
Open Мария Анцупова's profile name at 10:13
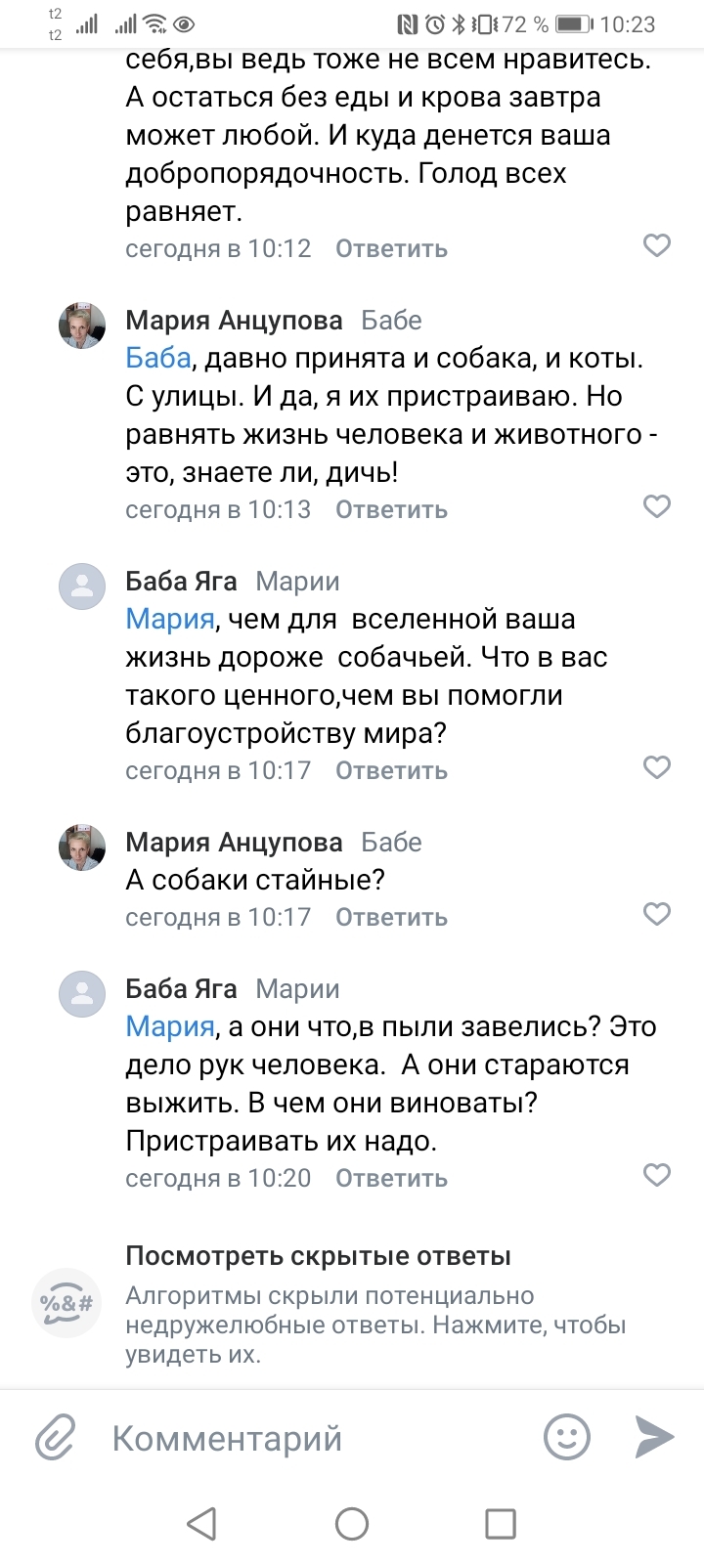(x=235, y=321)
